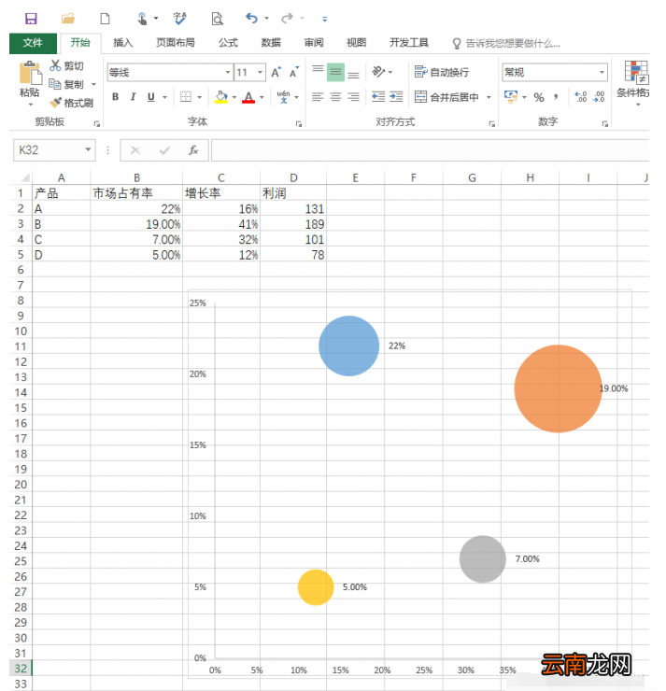Expand the copy options arrow

[93, 84]
